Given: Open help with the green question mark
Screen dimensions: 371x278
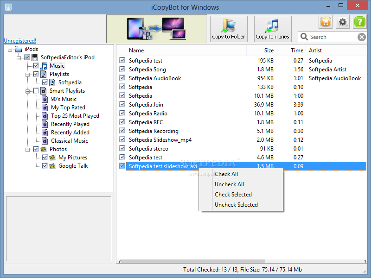Looking at the screenshot, I should click(360, 22).
